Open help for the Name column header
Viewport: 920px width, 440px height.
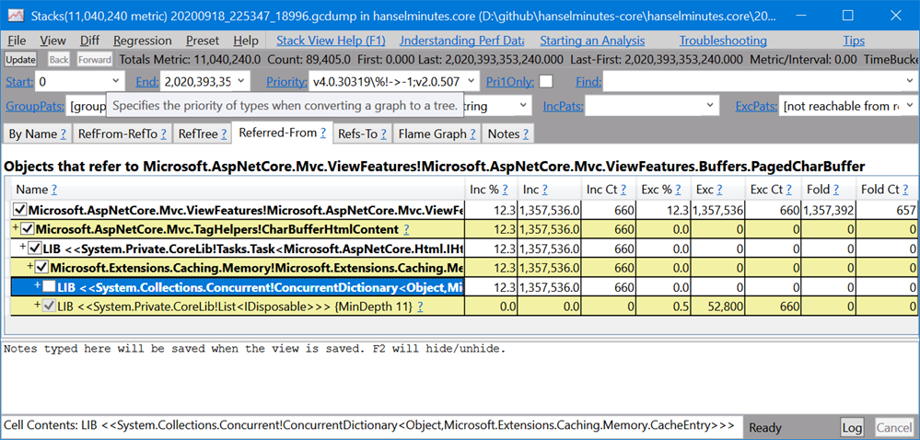(x=54, y=190)
